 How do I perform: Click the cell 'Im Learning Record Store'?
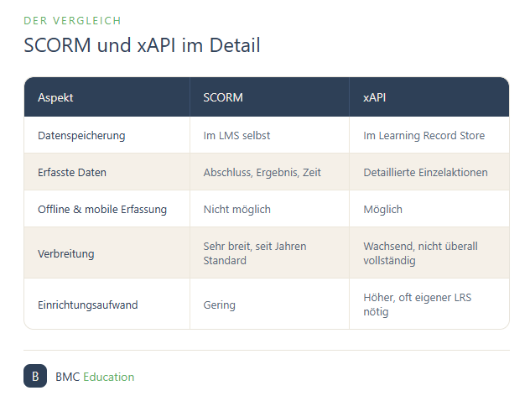(x=429, y=135)
